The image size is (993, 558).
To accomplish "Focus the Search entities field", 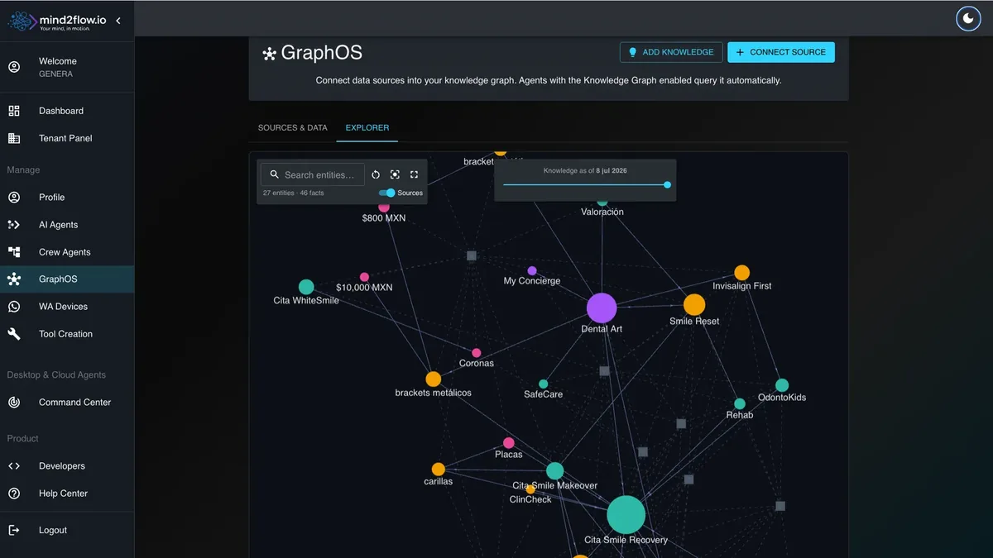I will pyautogui.click(x=313, y=174).
